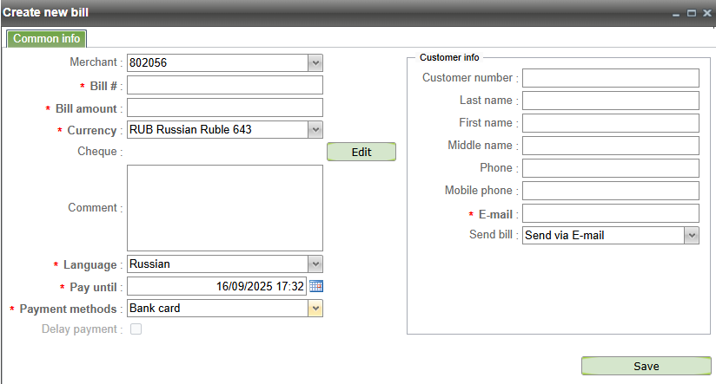Screen dimensions: 716x384
Task: Click inside the Comment text area
Action: pos(224,208)
